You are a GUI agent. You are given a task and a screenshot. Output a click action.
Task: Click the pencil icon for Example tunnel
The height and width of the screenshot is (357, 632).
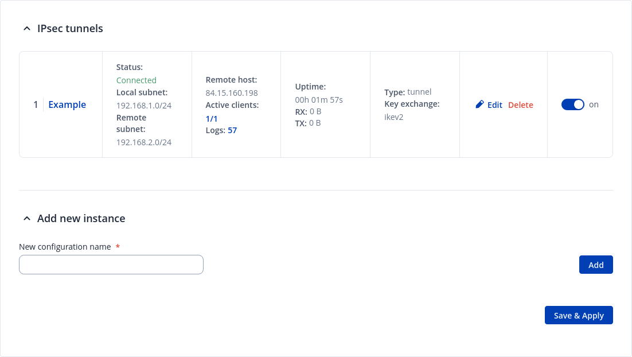[x=480, y=104]
